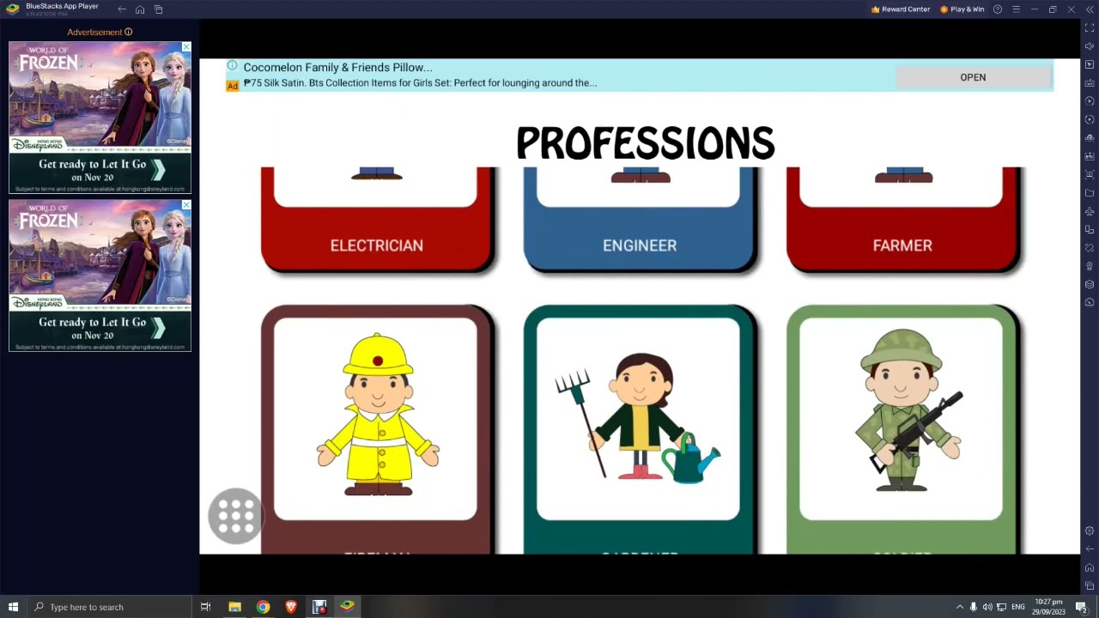Screen dimensions: 1099x618
Task: Go to BlueStacks home screen
Action: pos(140,9)
